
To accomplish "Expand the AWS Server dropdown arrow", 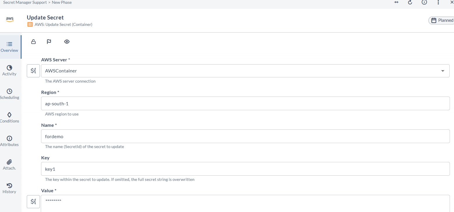I will coord(443,71).
